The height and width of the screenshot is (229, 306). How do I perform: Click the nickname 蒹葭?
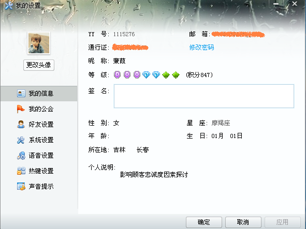(x=119, y=61)
